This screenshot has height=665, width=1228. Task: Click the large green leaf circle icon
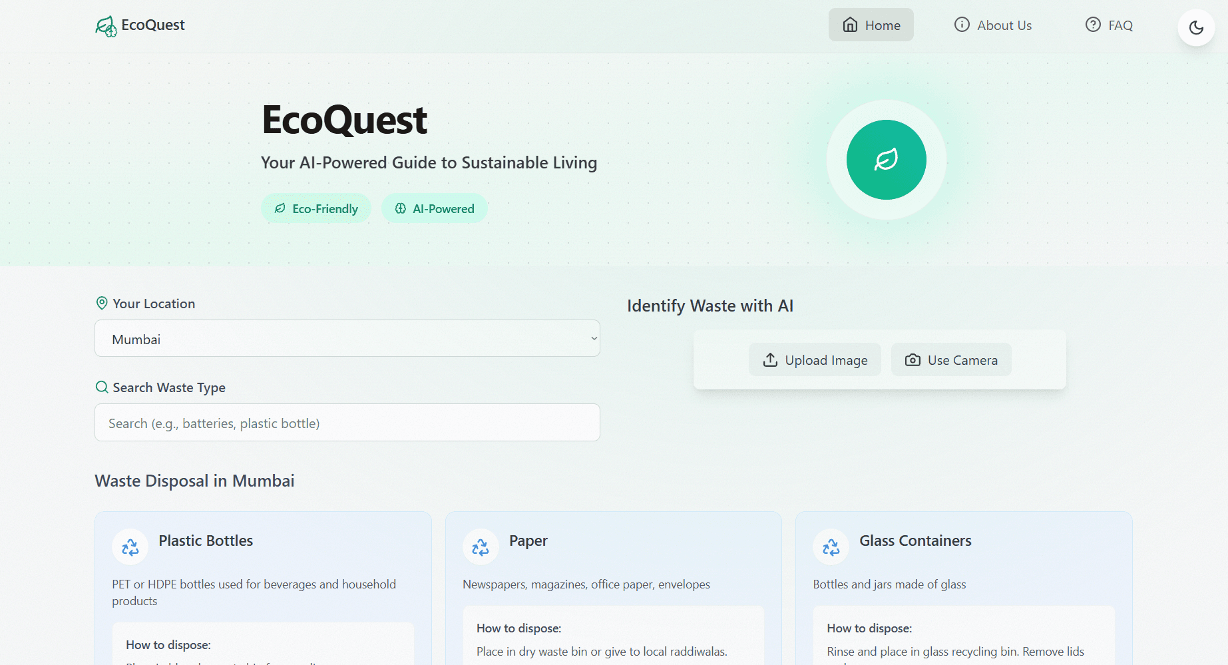[886, 160]
